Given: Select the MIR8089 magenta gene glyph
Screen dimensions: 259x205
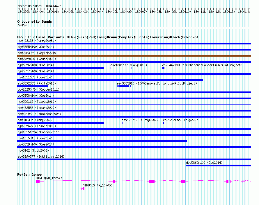Looking at the screenshot, I should pyautogui.click(x=83, y=189).
